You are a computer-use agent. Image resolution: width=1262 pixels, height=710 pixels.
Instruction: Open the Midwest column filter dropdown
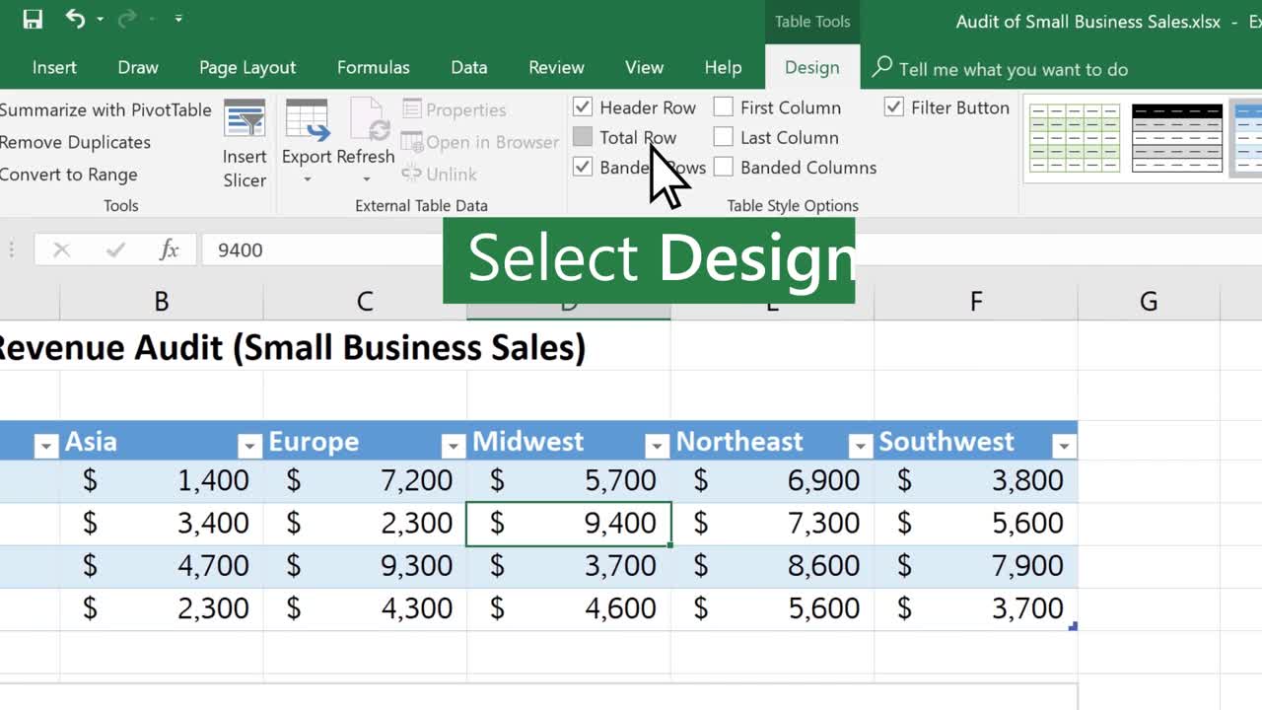[657, 447]
